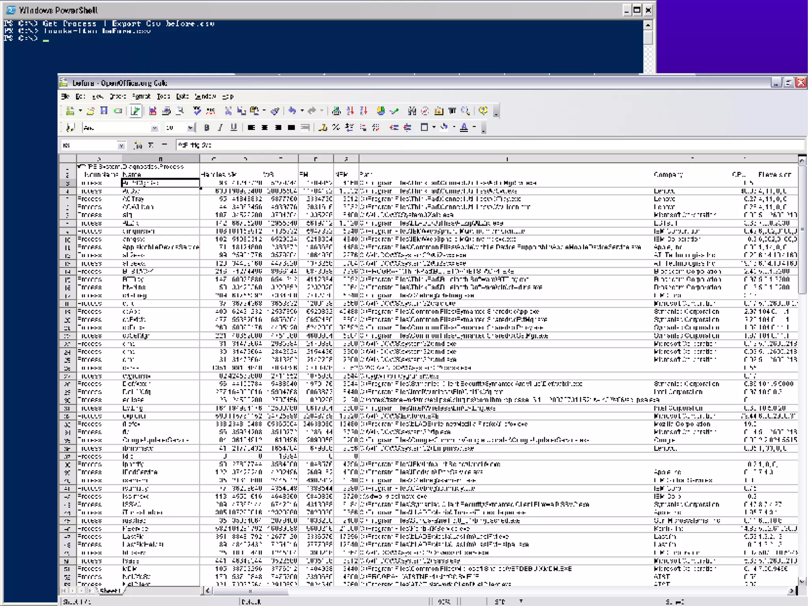This screenshot has width=808, height=606.
Task: Click the Sort Ascending icon
Action: click(x=350, y=111)
